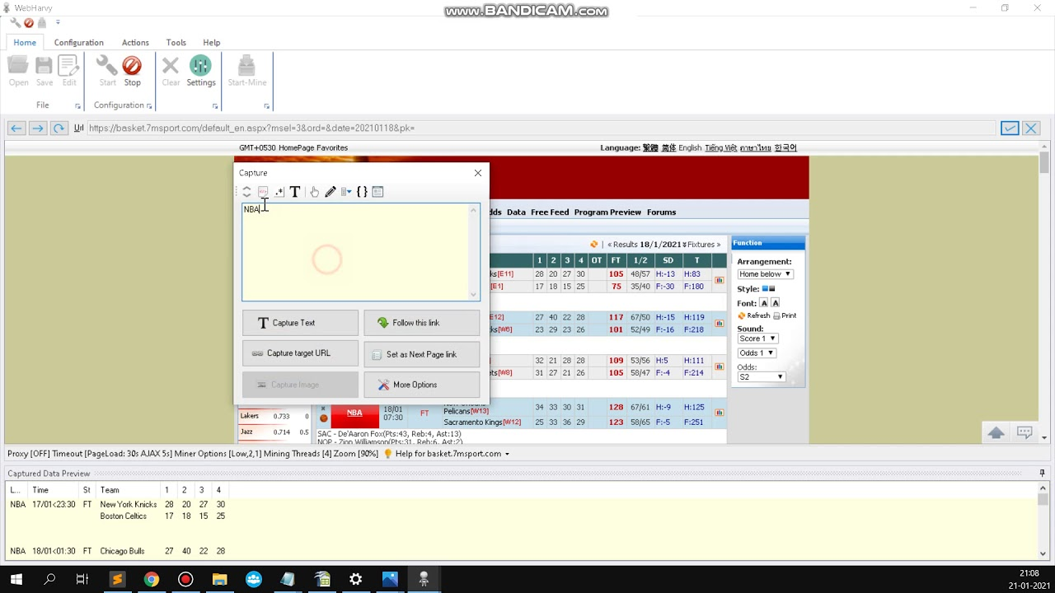Click the Set as Next Page link button
Viewport: 1055px width, 593px height.
pyautogui.click(x=422, y=354)
